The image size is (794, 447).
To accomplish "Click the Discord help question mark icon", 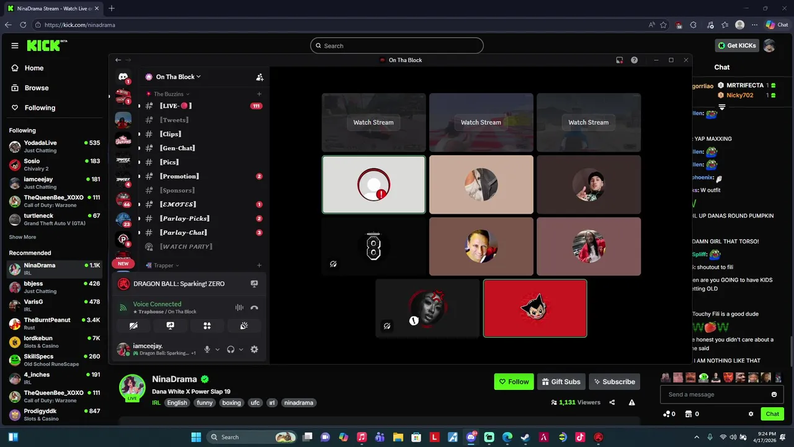I will point(634,60).
